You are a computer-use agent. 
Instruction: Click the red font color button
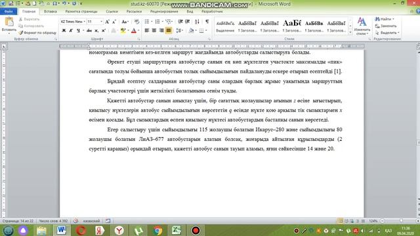coord(134,31)
